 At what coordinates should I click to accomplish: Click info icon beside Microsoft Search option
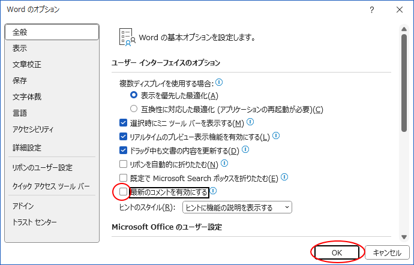tap(284, 177)
